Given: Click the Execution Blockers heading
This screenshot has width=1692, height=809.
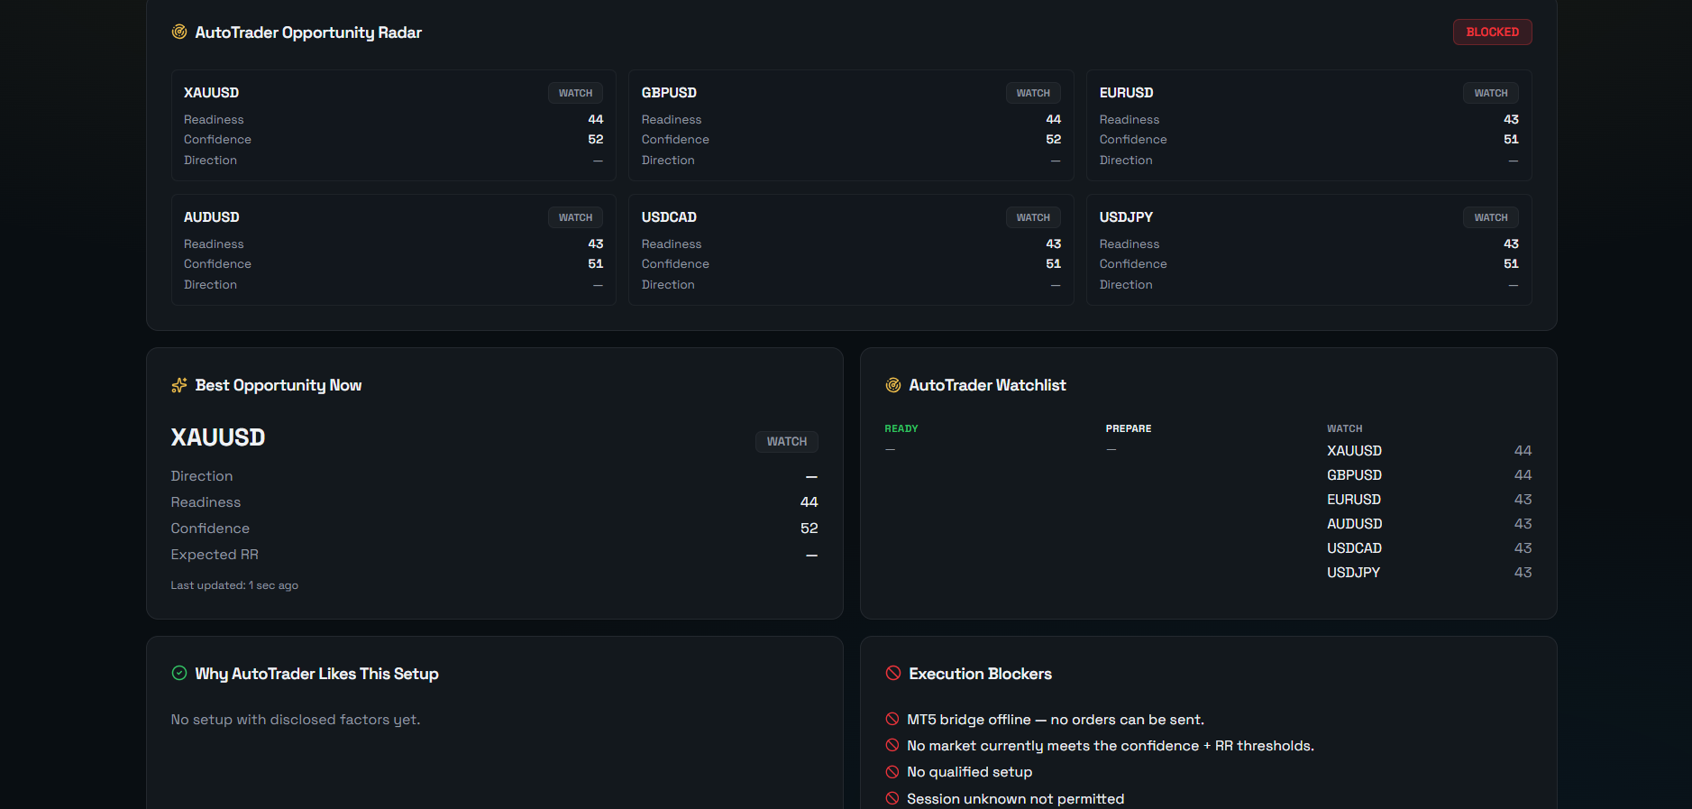Looking at the screenshot, I should [x=981, y=674].
